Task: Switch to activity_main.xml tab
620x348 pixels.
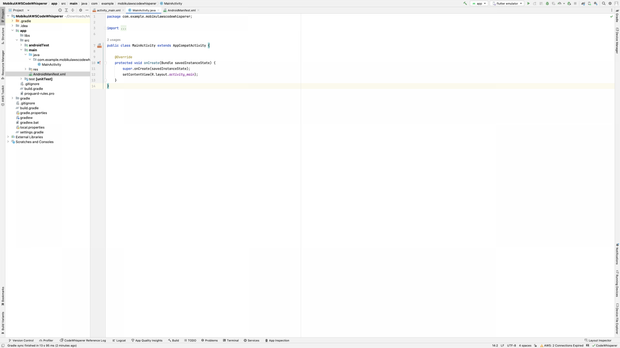Action: tap(108, 10)
